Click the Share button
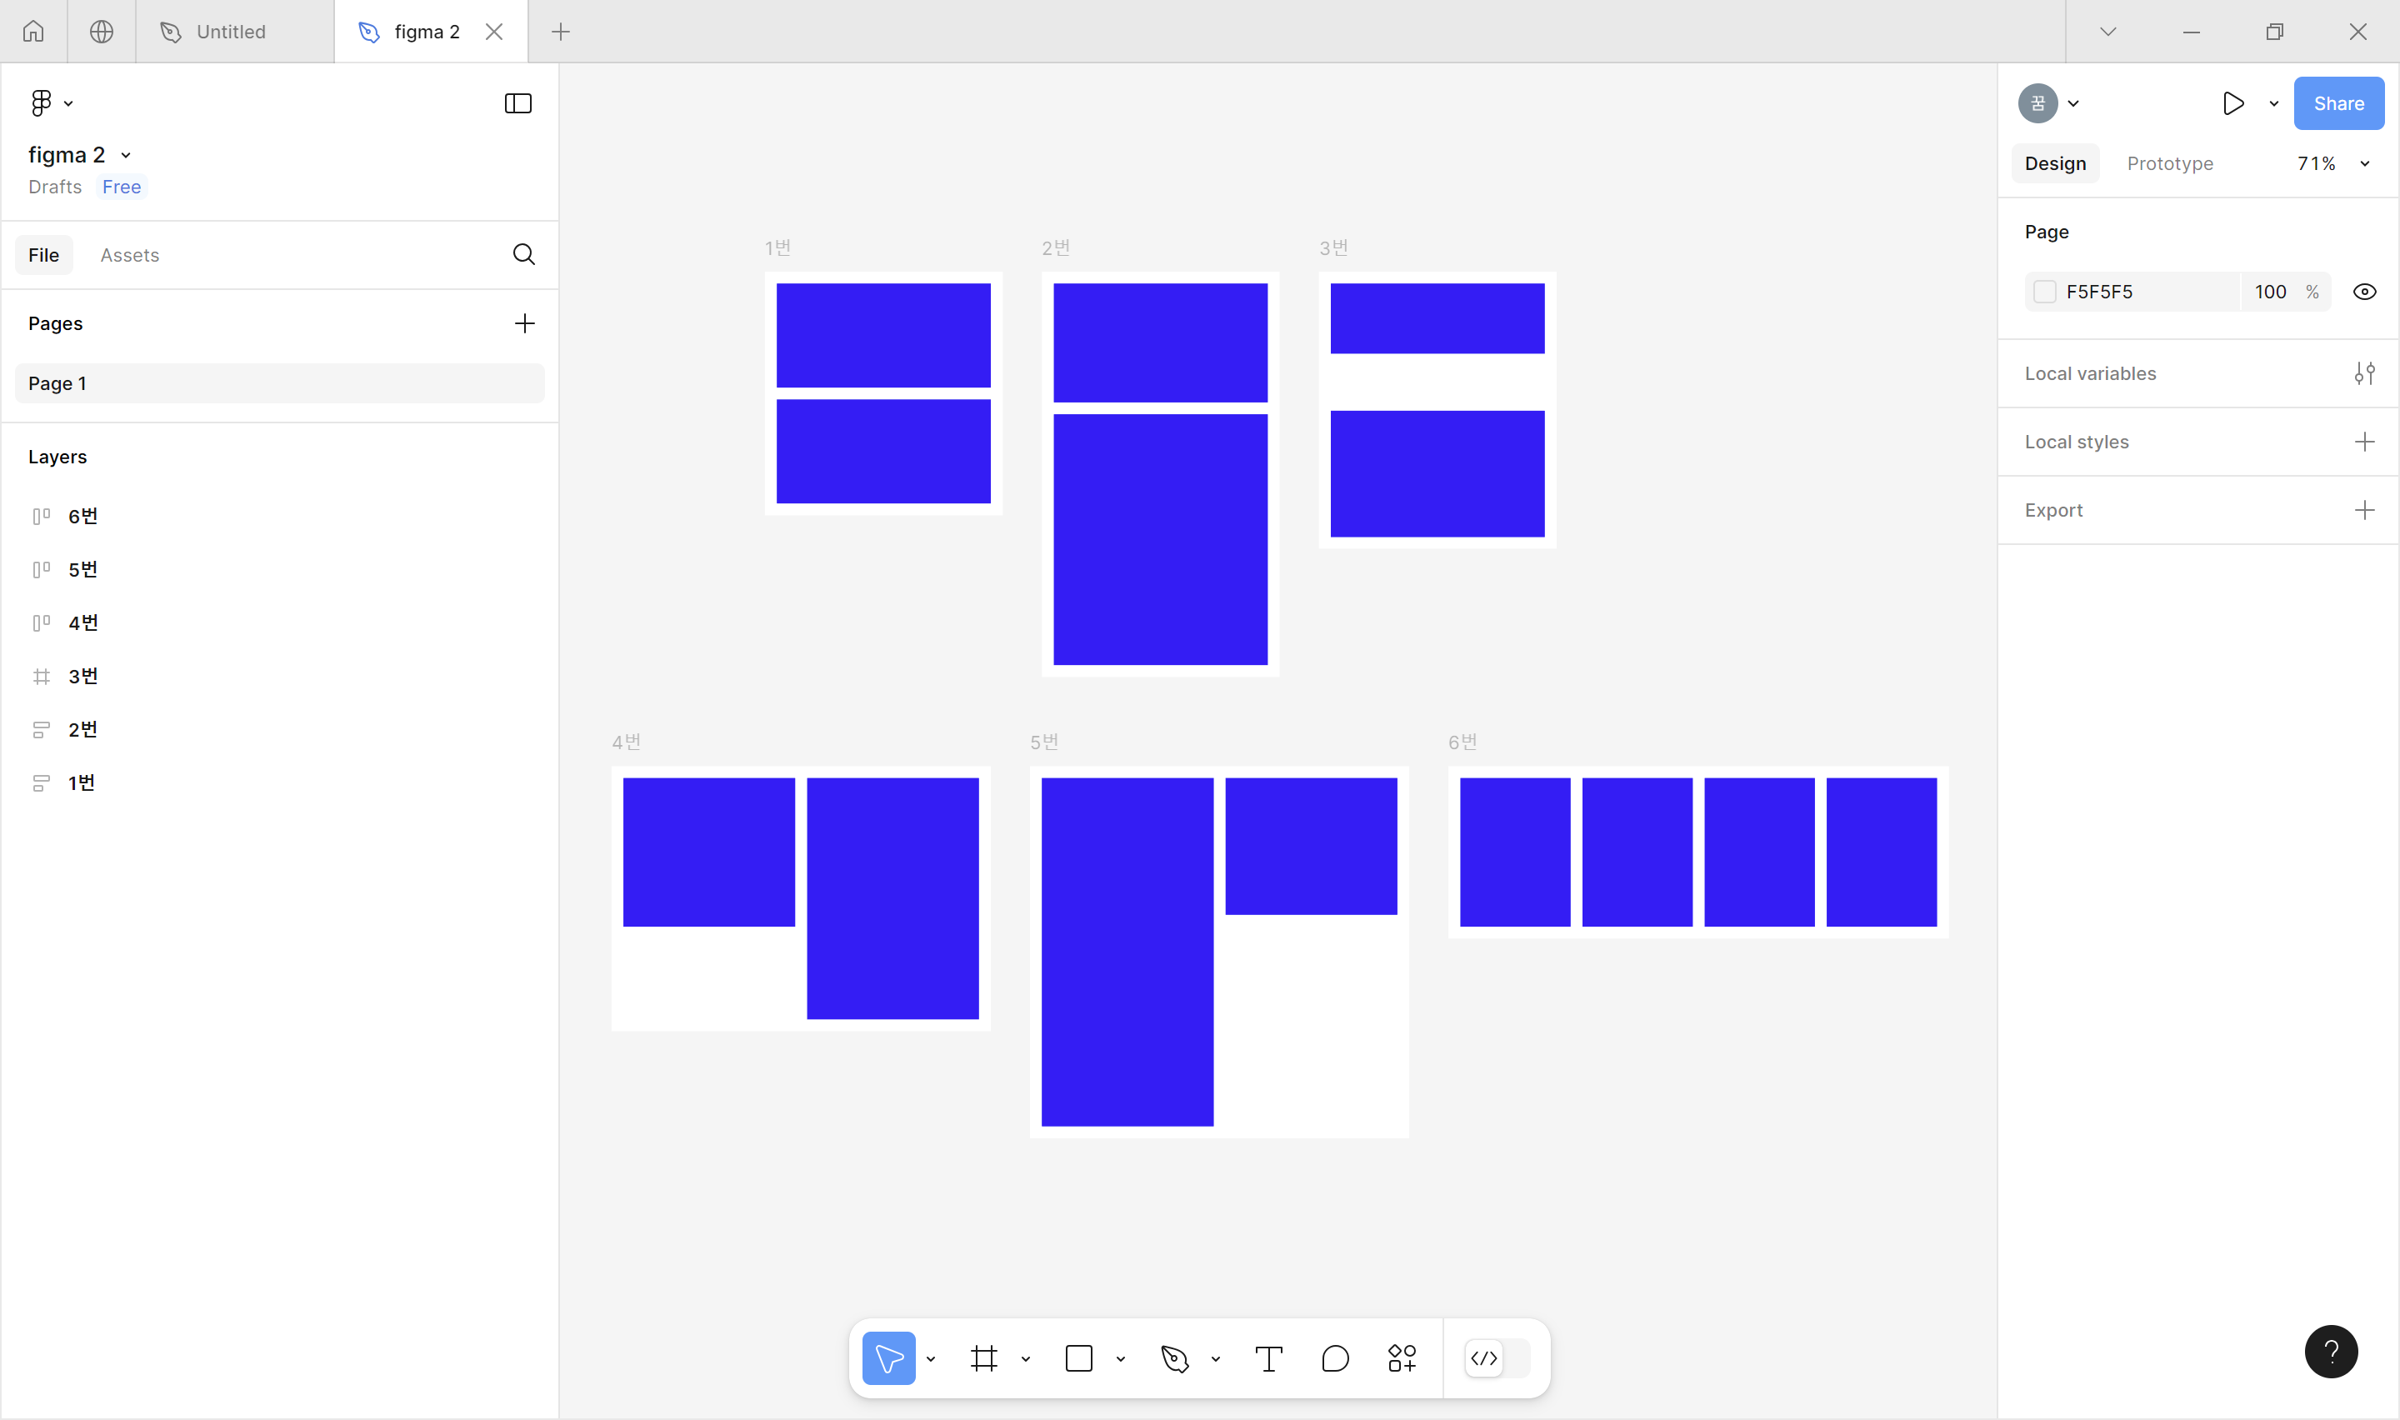 tap(2337, 103)
